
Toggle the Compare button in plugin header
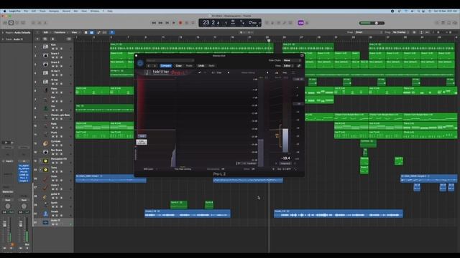tap(166, 66)
